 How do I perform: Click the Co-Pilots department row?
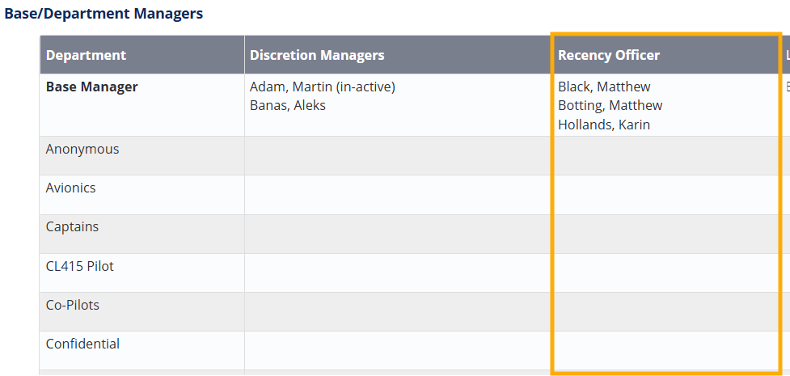[73, 305]
